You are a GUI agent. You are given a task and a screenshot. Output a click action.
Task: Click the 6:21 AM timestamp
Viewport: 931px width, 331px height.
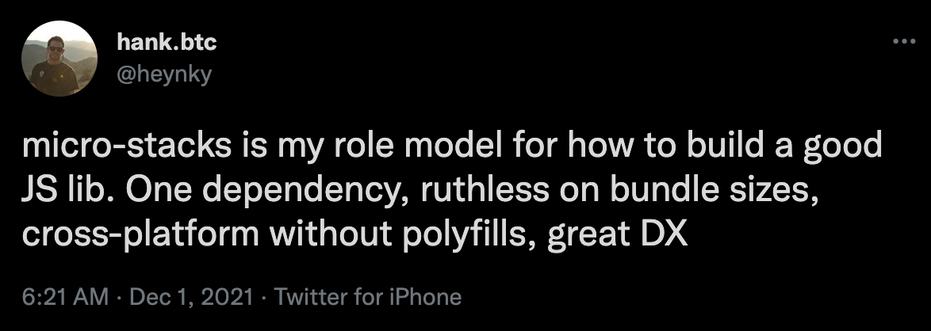(66, 297)
